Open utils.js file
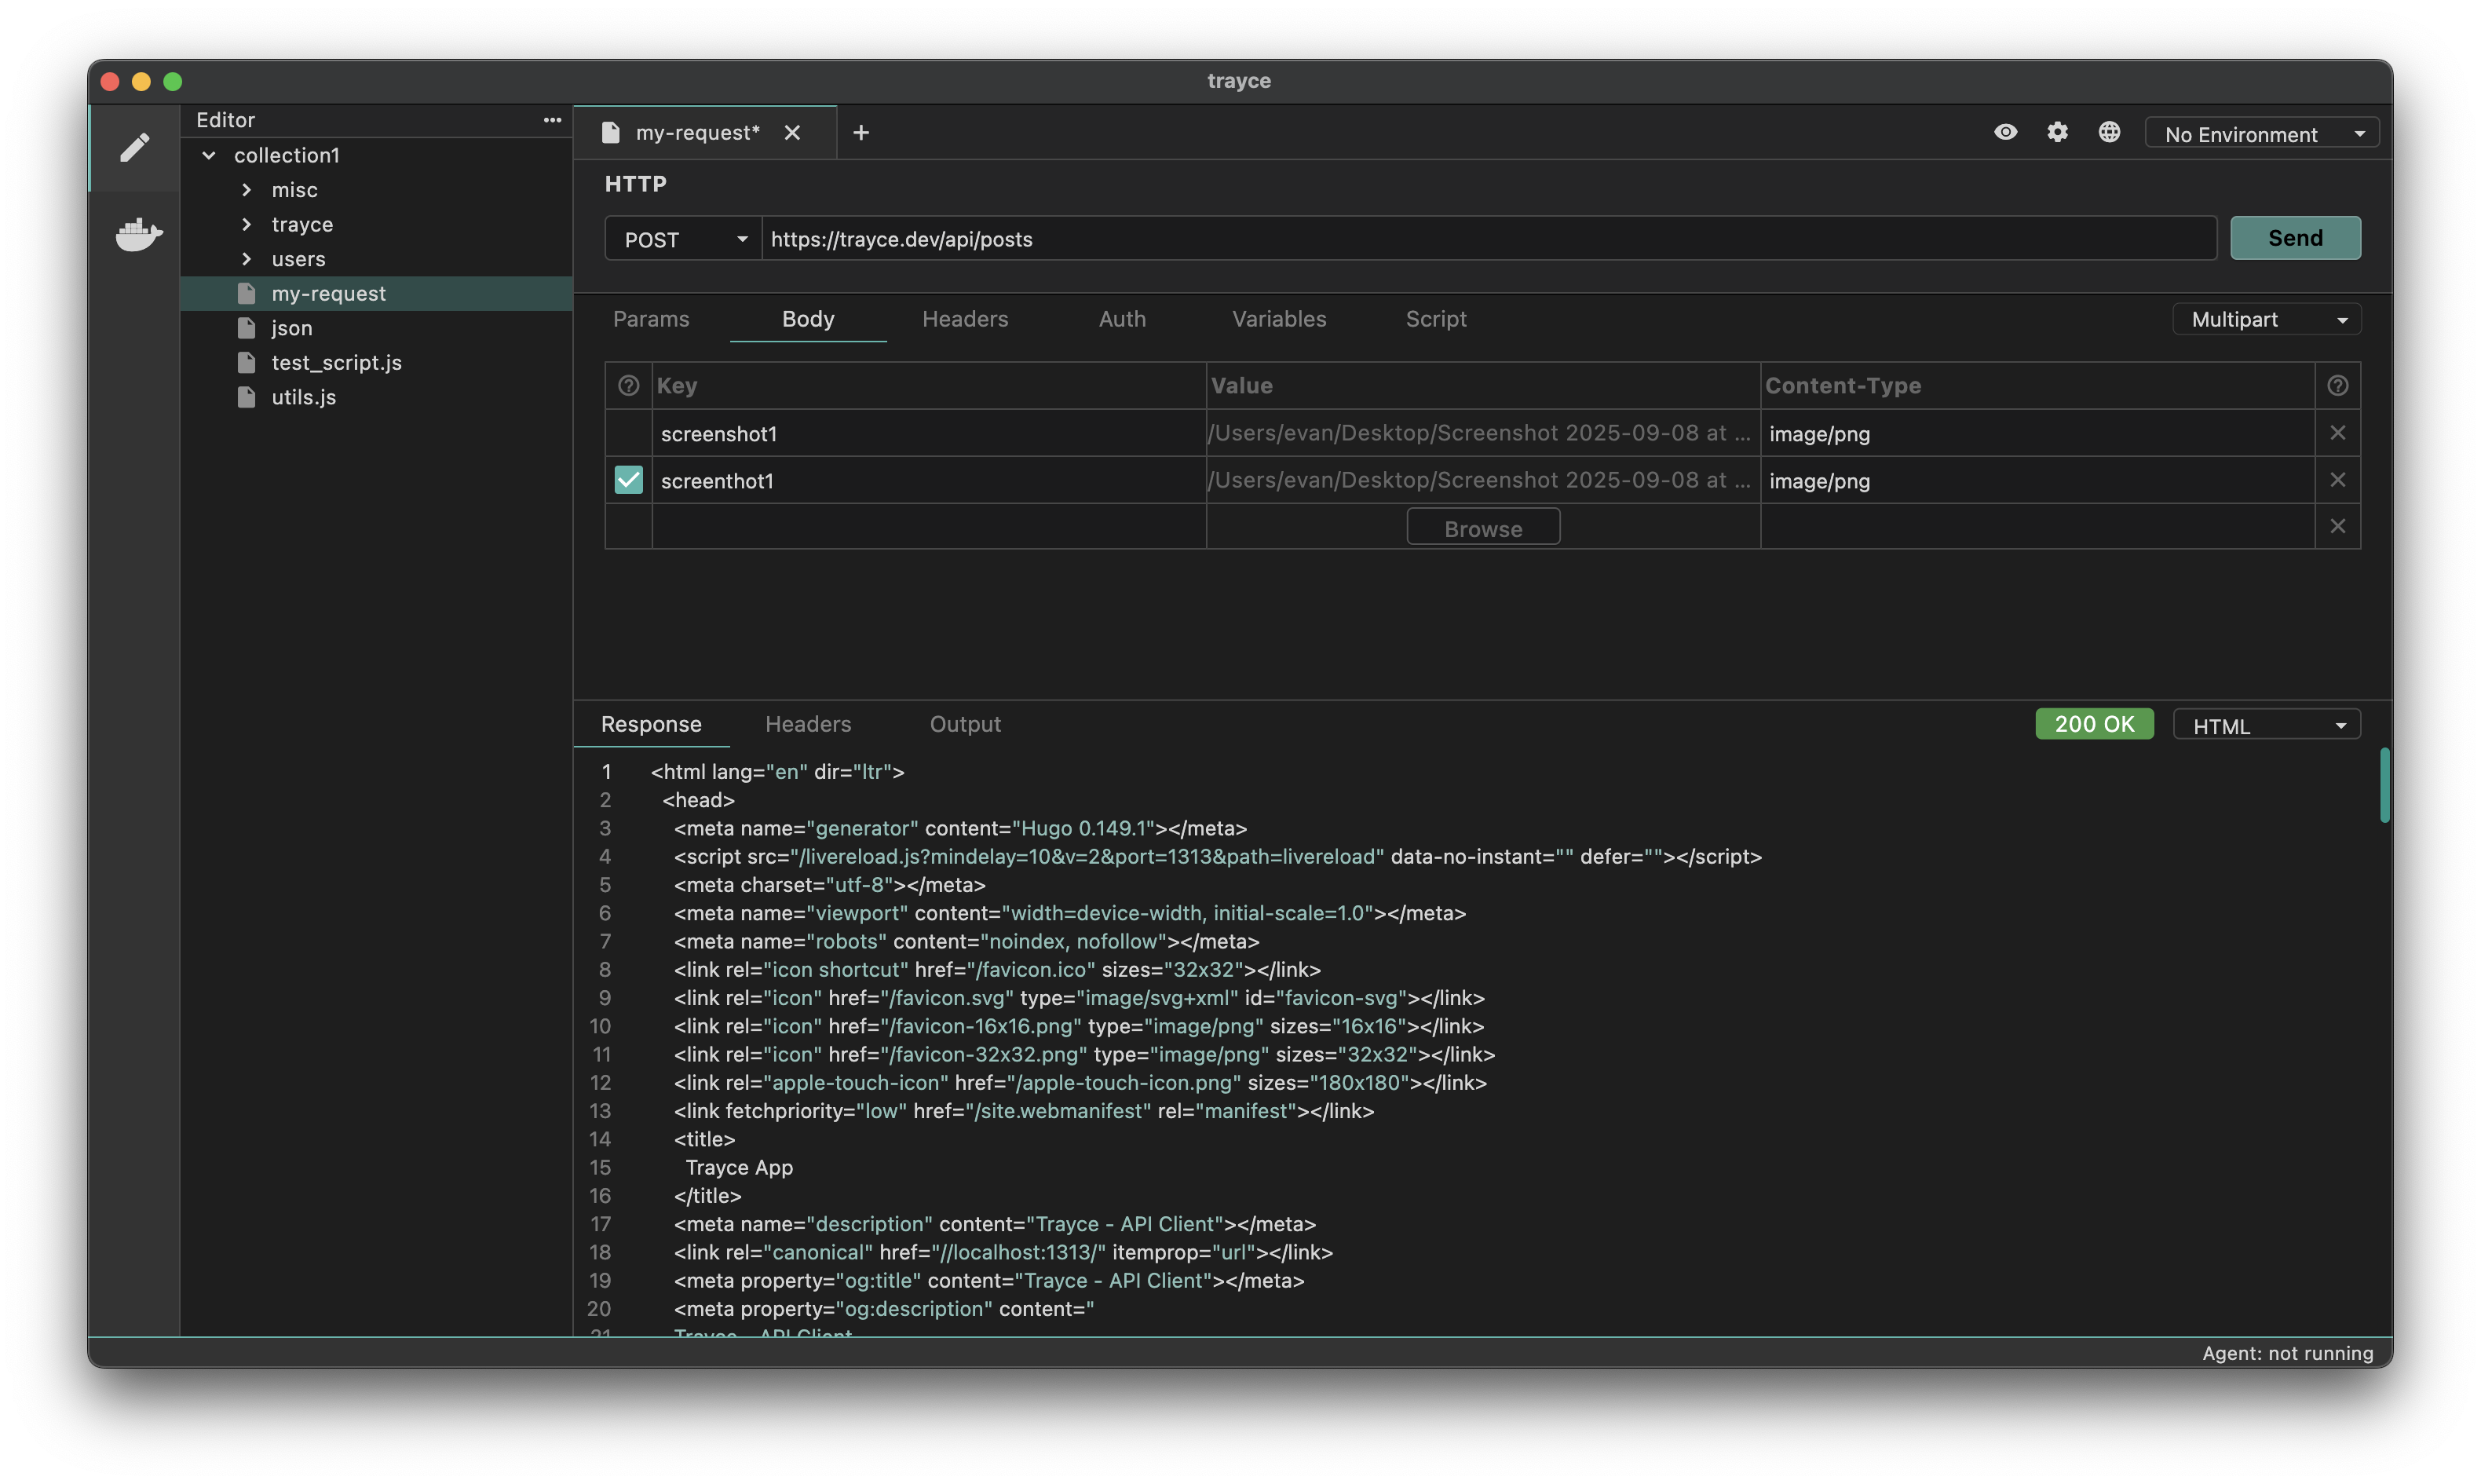The image size is (2481, 1484). click(x=377, y=397)
